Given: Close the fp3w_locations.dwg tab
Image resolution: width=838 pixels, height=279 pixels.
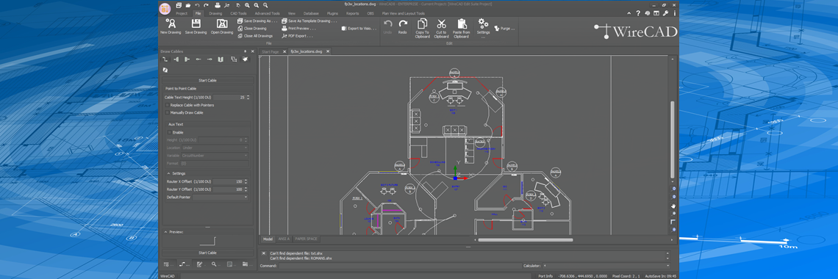Looking at the screenshot, I should point(328,51).
